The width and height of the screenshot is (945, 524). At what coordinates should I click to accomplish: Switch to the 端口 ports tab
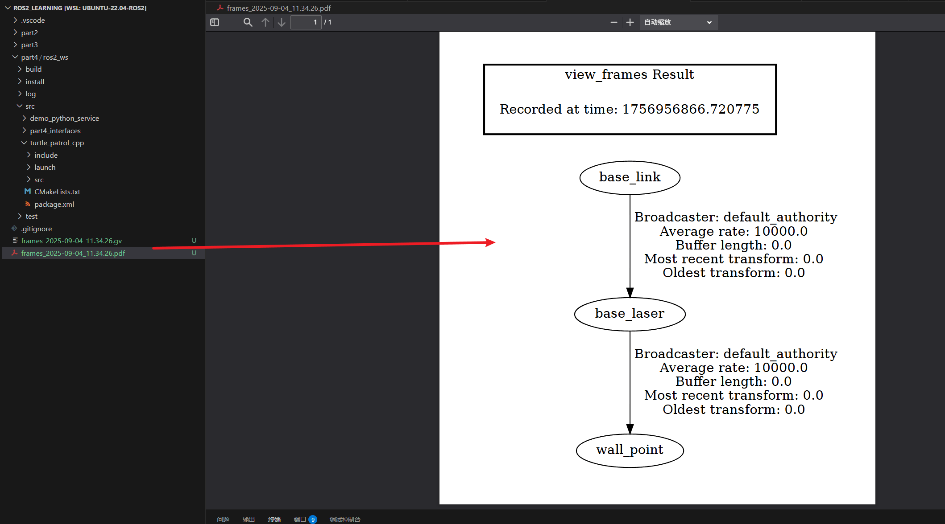click(x=300, y=519)
